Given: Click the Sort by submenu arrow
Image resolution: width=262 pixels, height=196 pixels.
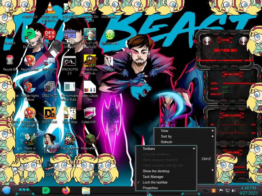Looking at the screenshot, I should 213,136.
